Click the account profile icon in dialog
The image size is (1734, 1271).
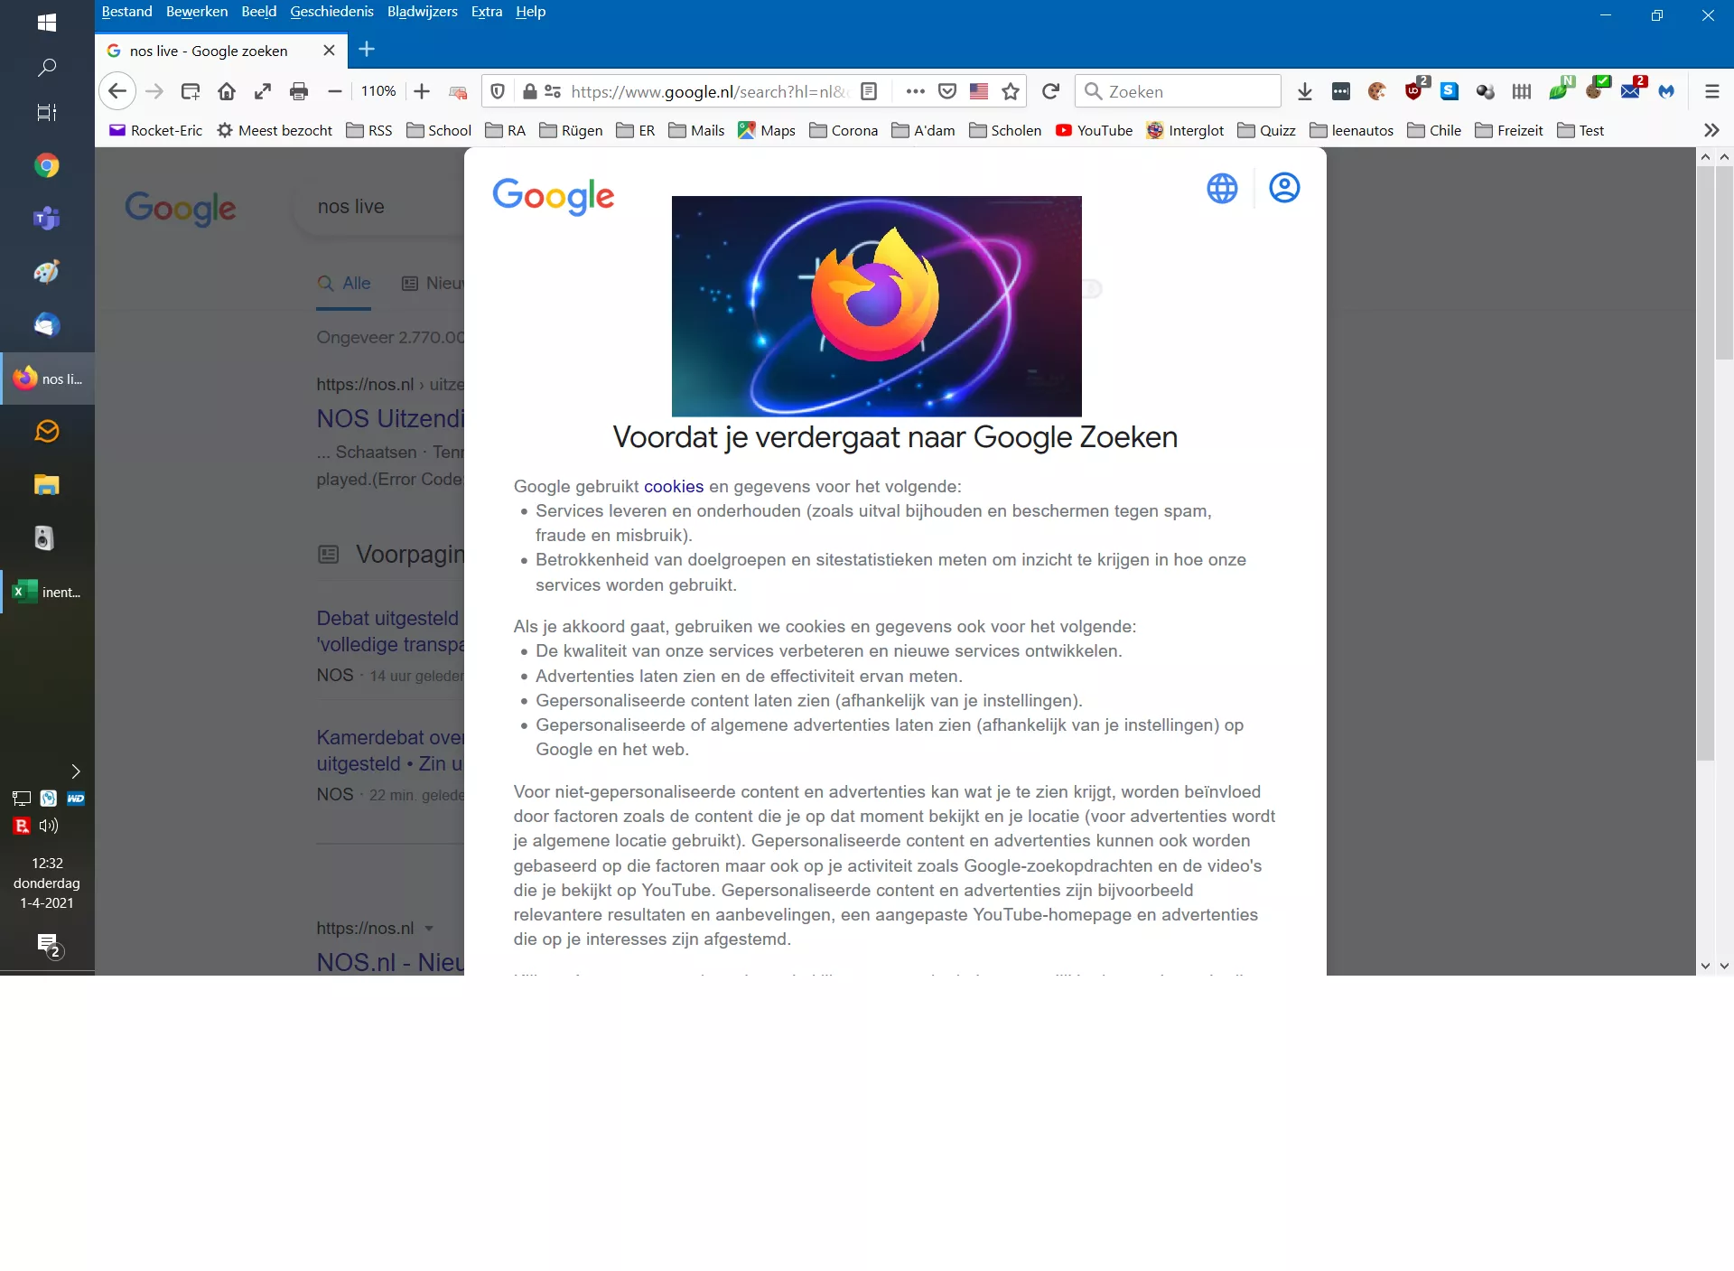pyautogui.click(x=1283, y=188)
